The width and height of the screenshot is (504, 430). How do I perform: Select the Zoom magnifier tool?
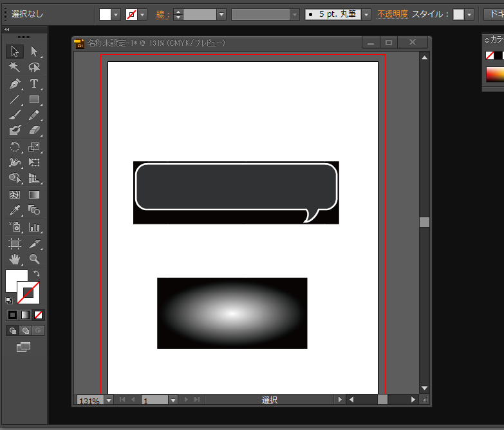[34, 259]
